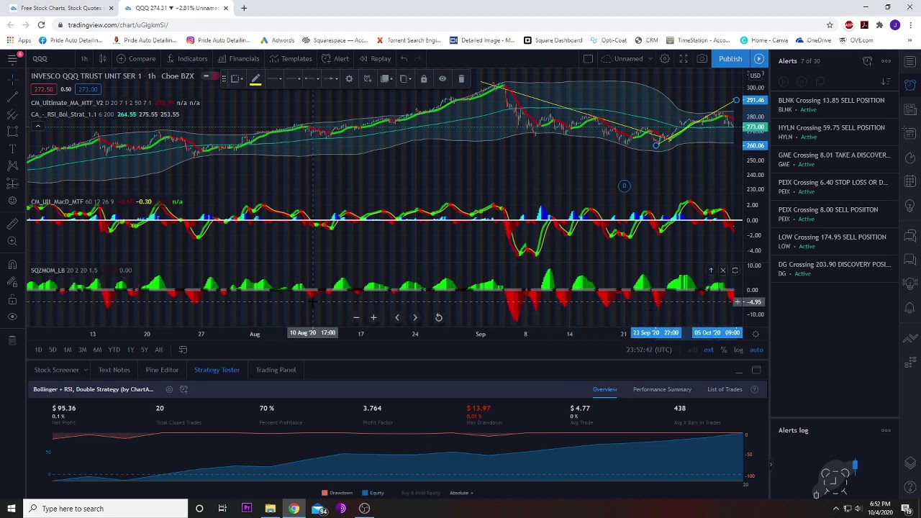Set chart range to YTD
The height and width of the screenshot is (518, 921).
point(114,350)
